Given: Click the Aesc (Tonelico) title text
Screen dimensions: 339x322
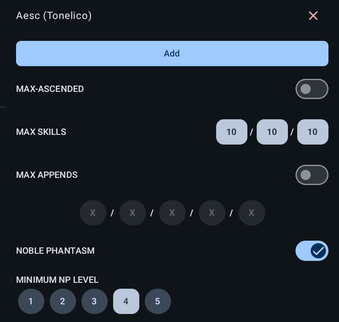Looking at the screenshot, I should 54,16.
